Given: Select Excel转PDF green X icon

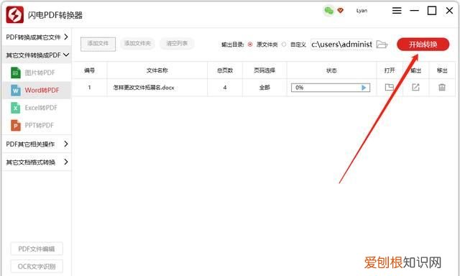Looking at the screenshot, I should (16, 108).
